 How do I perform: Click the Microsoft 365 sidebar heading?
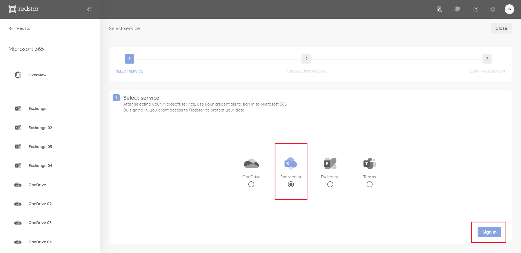26,49
